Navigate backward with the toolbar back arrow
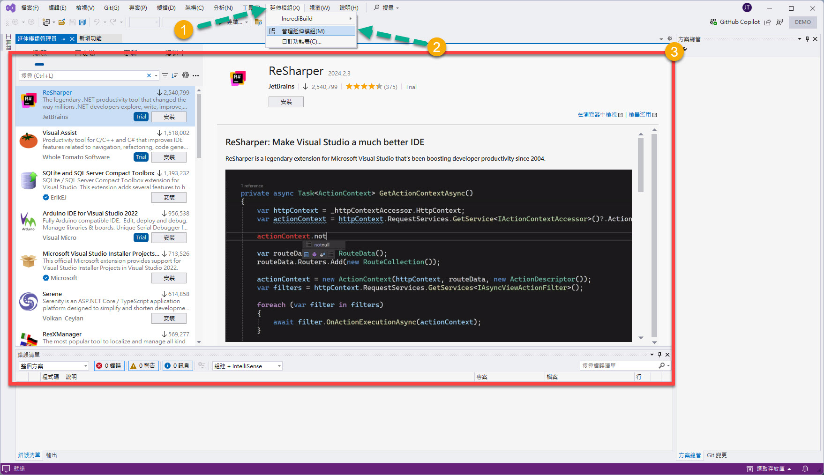Screen dimensions: 824x475 (x=15, y=22)
